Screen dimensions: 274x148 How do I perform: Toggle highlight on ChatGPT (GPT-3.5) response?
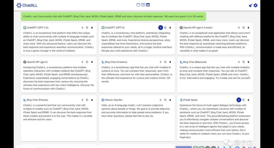(82, 28)
